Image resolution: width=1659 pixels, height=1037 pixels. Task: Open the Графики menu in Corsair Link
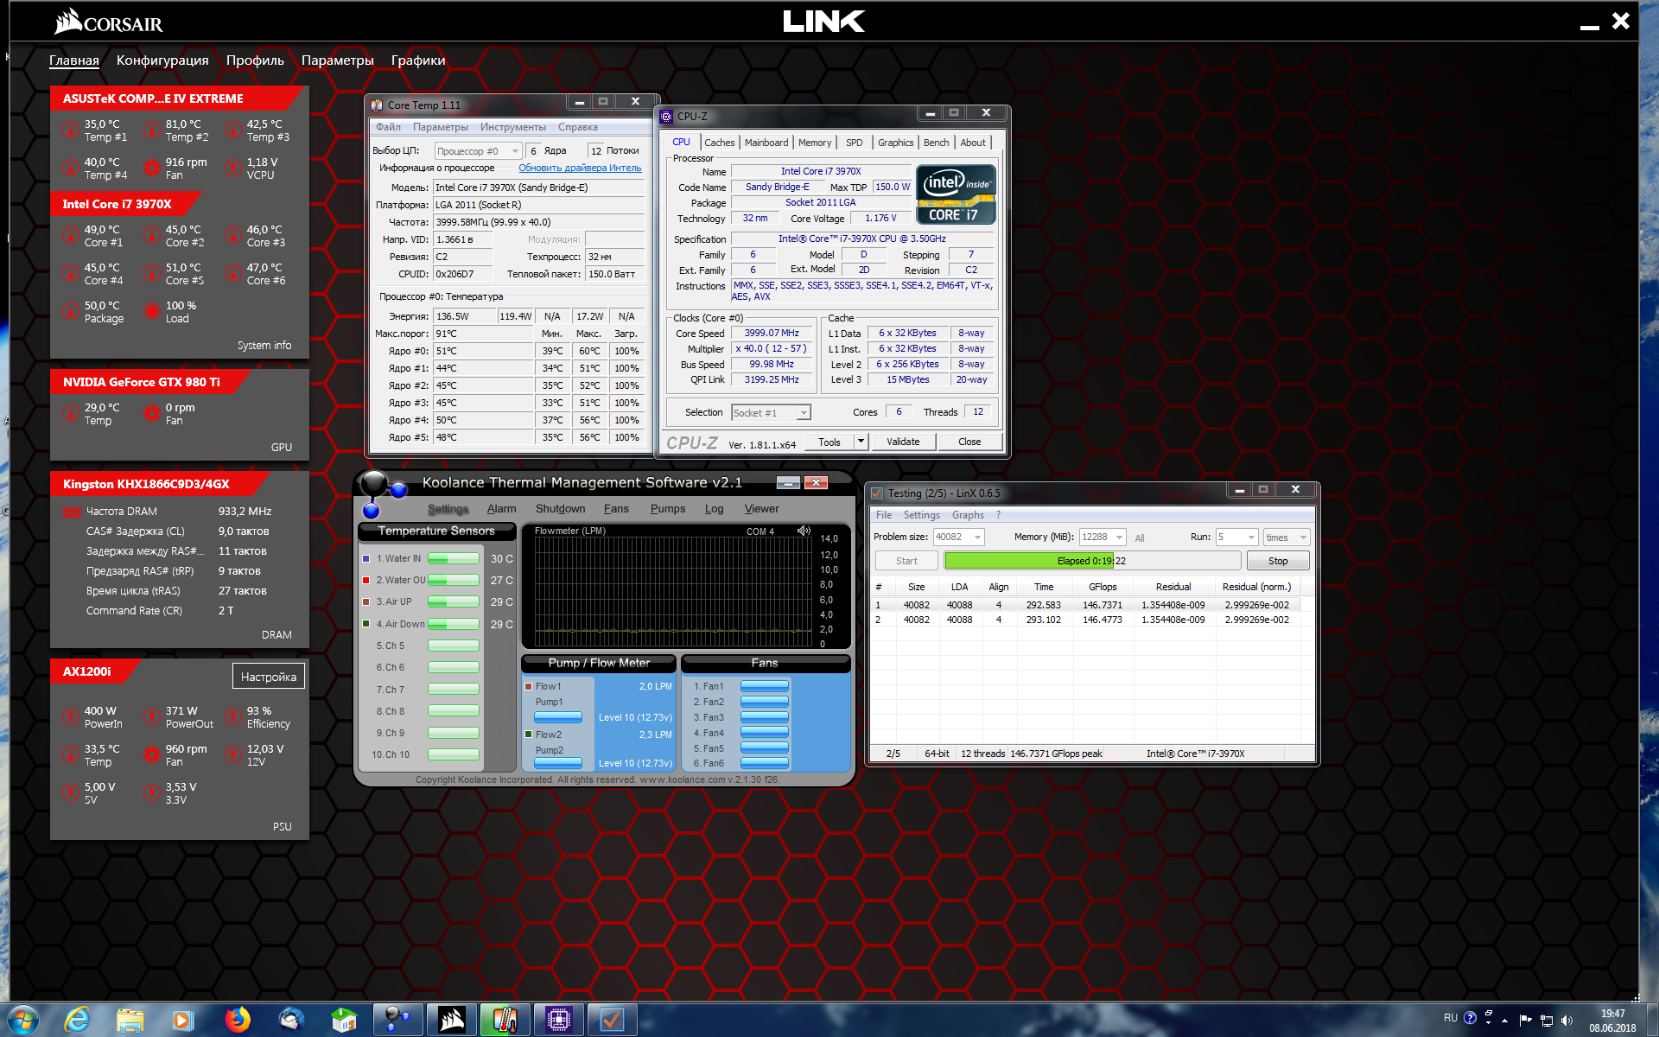point(418,60)
